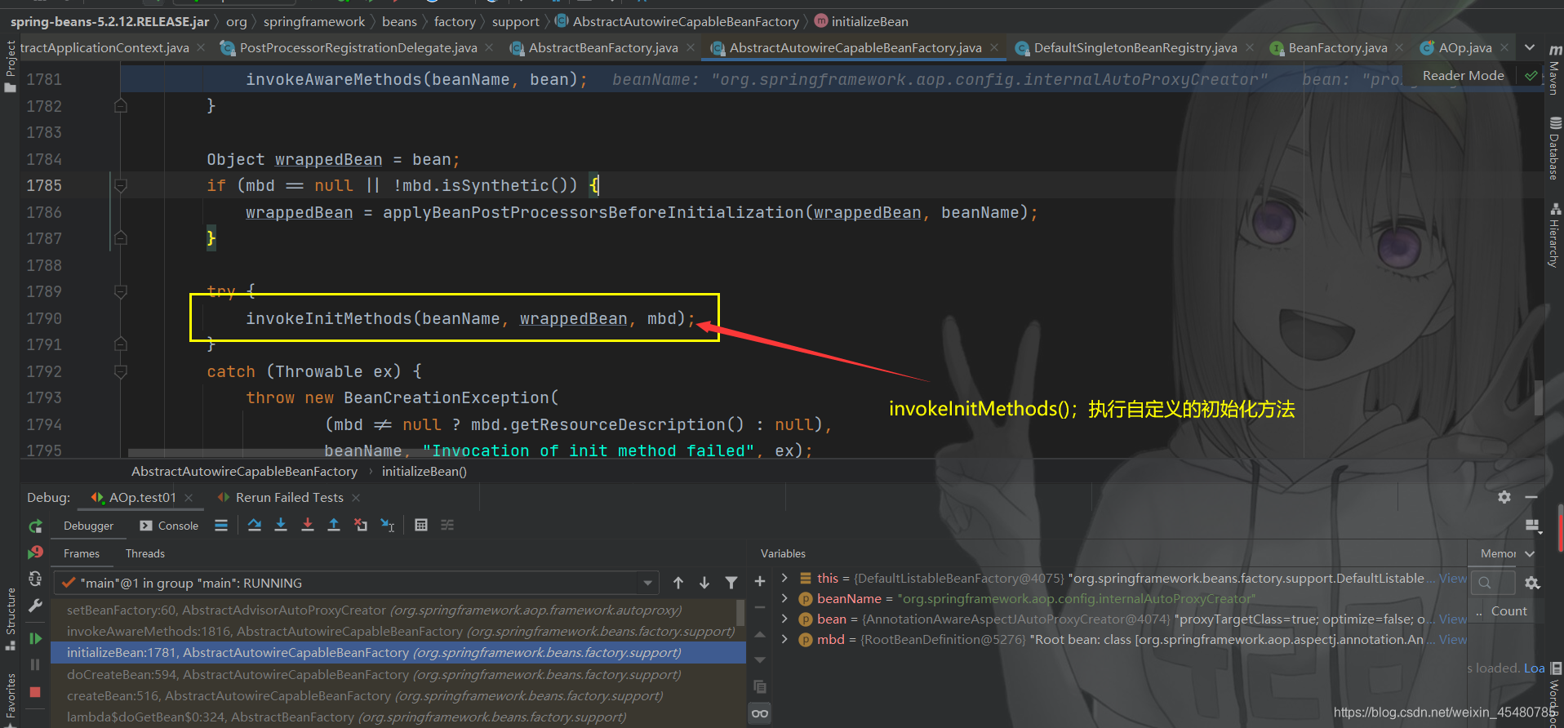The image size is (1564, 728).
Task: Click the copy icon in variables sidebar
Action: [x=760, y=686]
